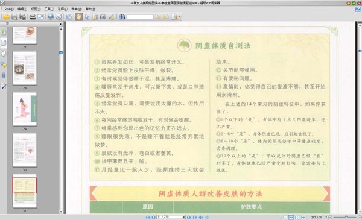Image resolution: width=362 pixels, height=220 pixels.
Task: Select the Snapshot camera tool
Action: tap(103, 17)
